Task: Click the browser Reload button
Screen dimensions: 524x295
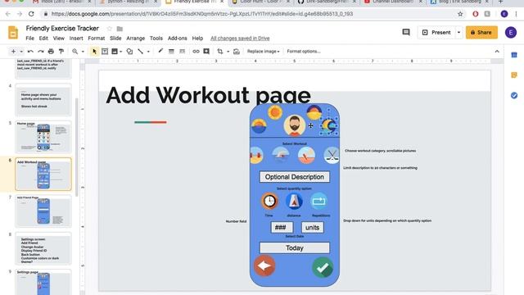Action: pyautogui.click(x=31, y=14)
